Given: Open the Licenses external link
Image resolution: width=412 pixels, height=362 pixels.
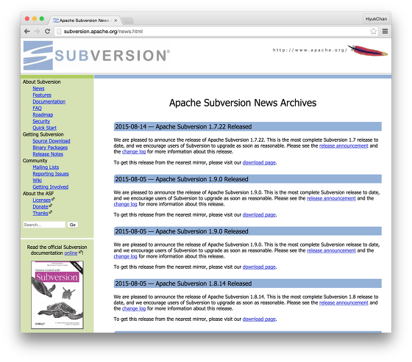Looking at the screenshot, I should [x=41, y=200].
